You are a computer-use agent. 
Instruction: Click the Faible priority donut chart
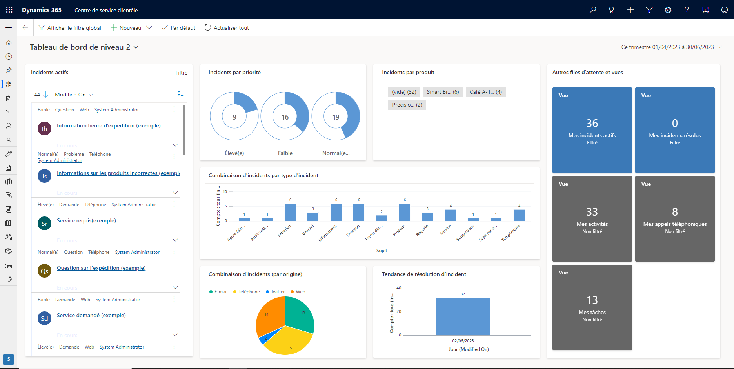(285, 116)
